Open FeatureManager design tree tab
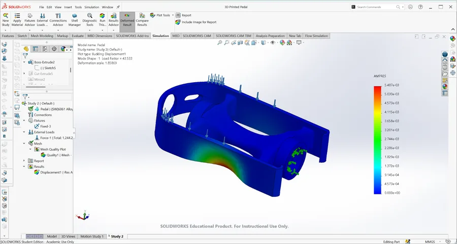 [26, 49]
